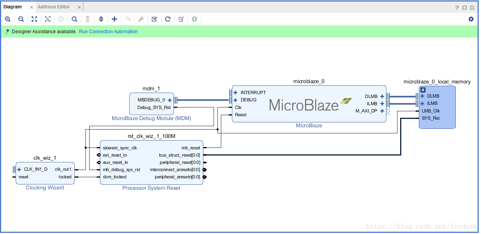481x234 pixels.
Task: Select the microblaze_0_local_memory title
Action: coord(437,82)
